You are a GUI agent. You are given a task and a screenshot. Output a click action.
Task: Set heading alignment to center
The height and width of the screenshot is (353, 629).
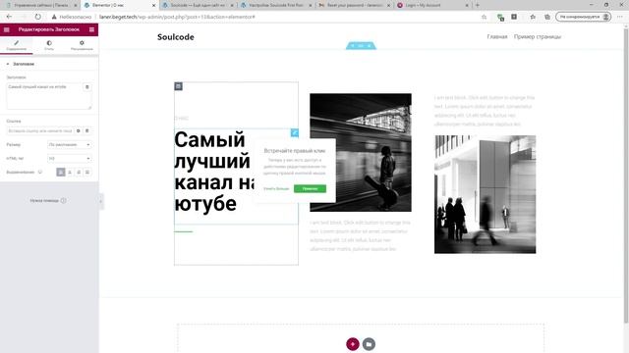coord(70,173)
